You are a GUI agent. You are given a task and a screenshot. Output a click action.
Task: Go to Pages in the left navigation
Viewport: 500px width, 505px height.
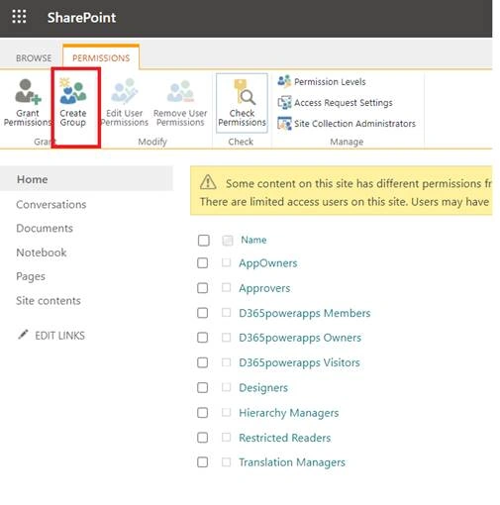coord(31,276)
